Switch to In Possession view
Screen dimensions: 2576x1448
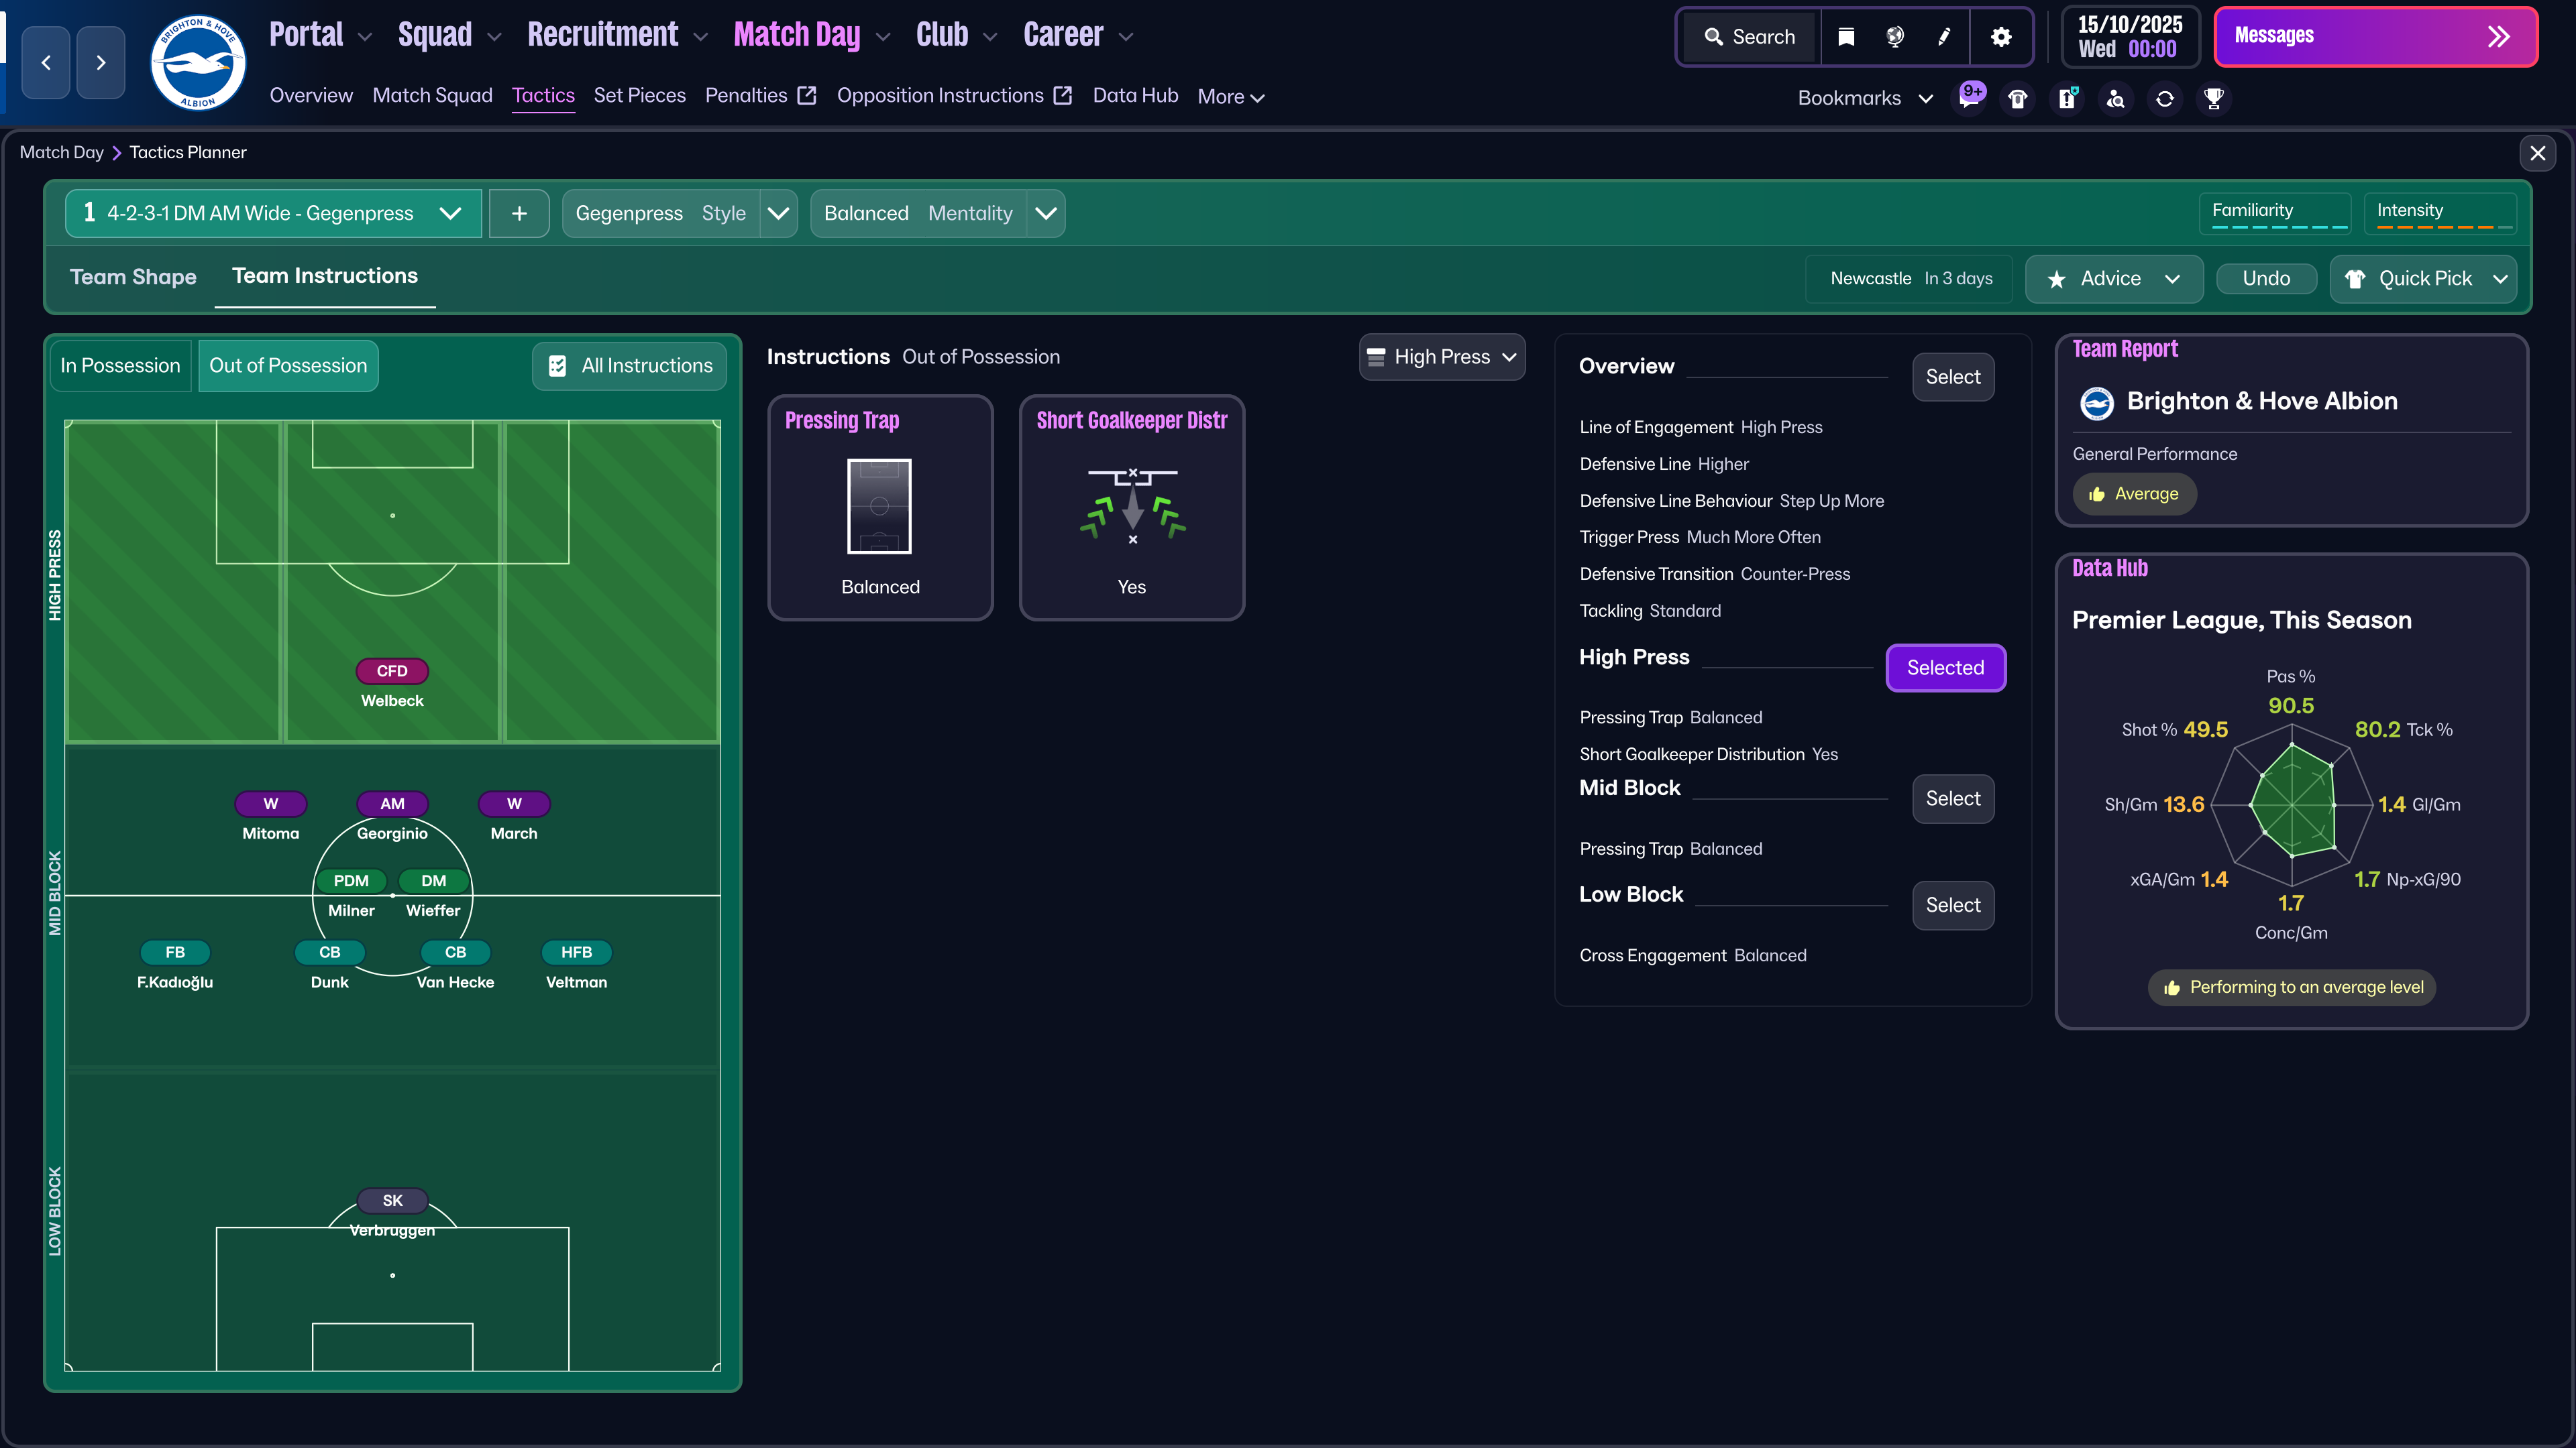120,365
